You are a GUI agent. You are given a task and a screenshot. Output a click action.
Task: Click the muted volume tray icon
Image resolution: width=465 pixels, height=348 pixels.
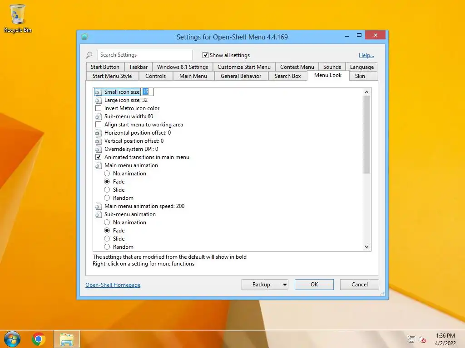422,339
